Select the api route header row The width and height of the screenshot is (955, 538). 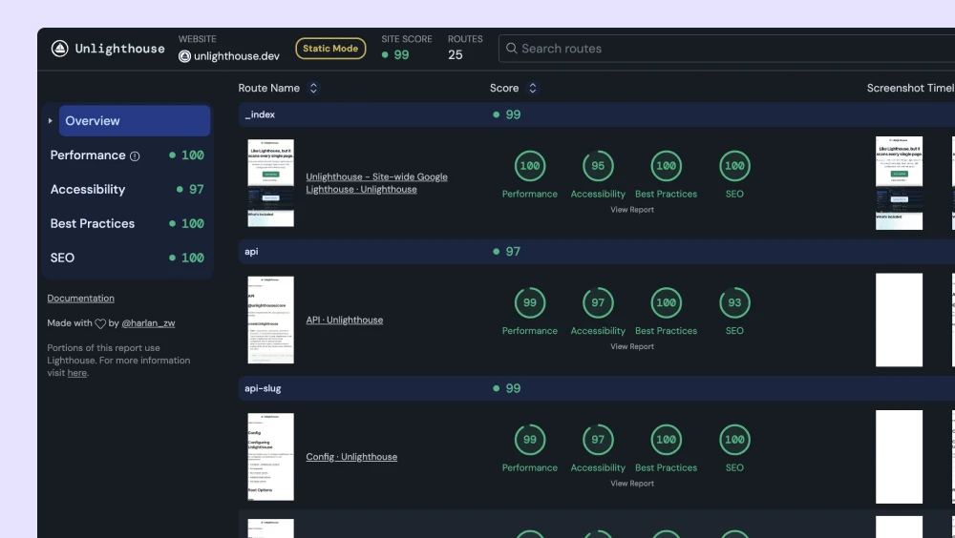(597, 251)
